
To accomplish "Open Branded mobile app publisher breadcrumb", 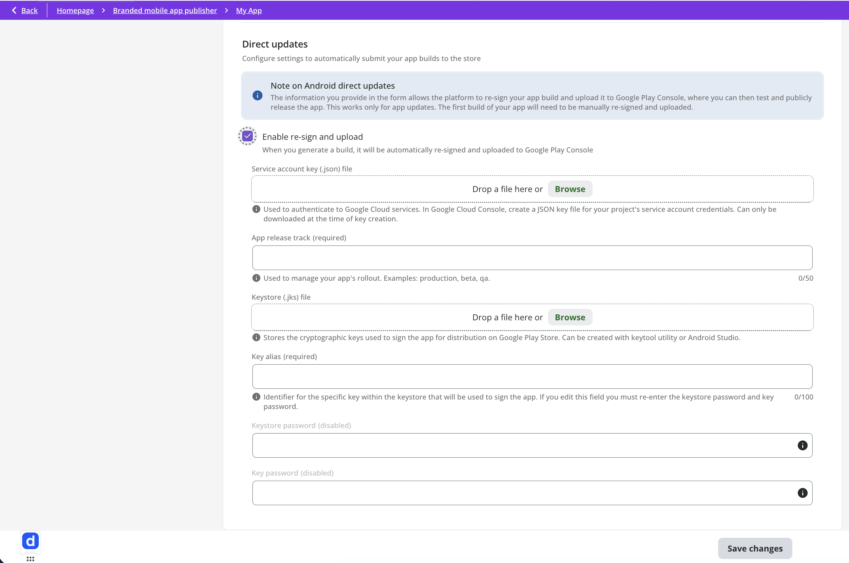I will pos(165,10).
